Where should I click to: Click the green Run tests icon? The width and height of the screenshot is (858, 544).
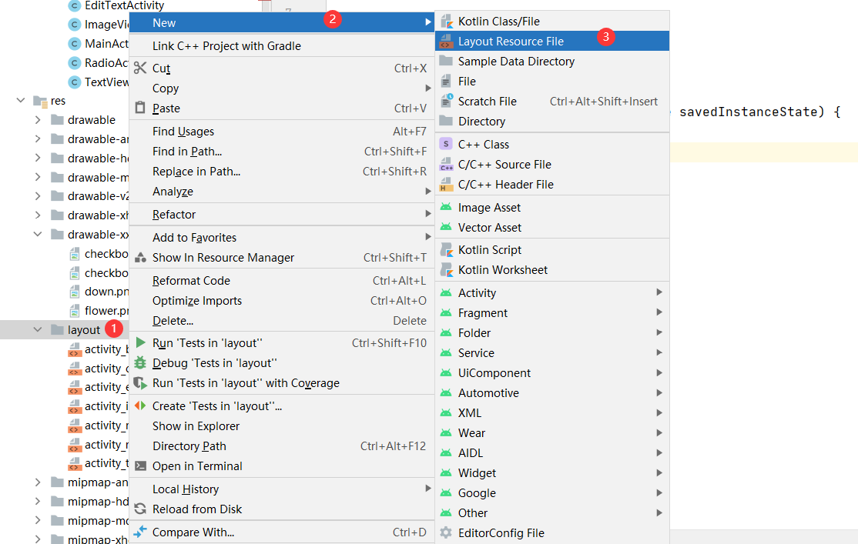pyautogui.click(x=140, y=343)
